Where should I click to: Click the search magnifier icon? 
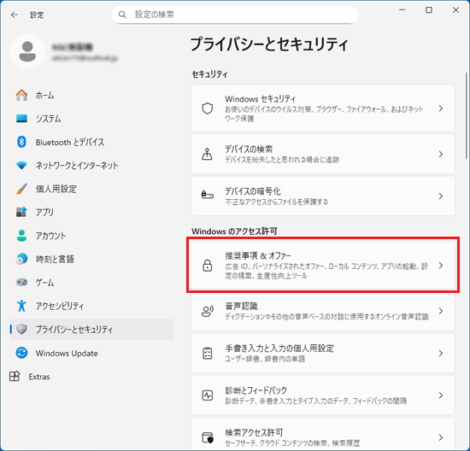pyautogui.click(x=122, y=15)
